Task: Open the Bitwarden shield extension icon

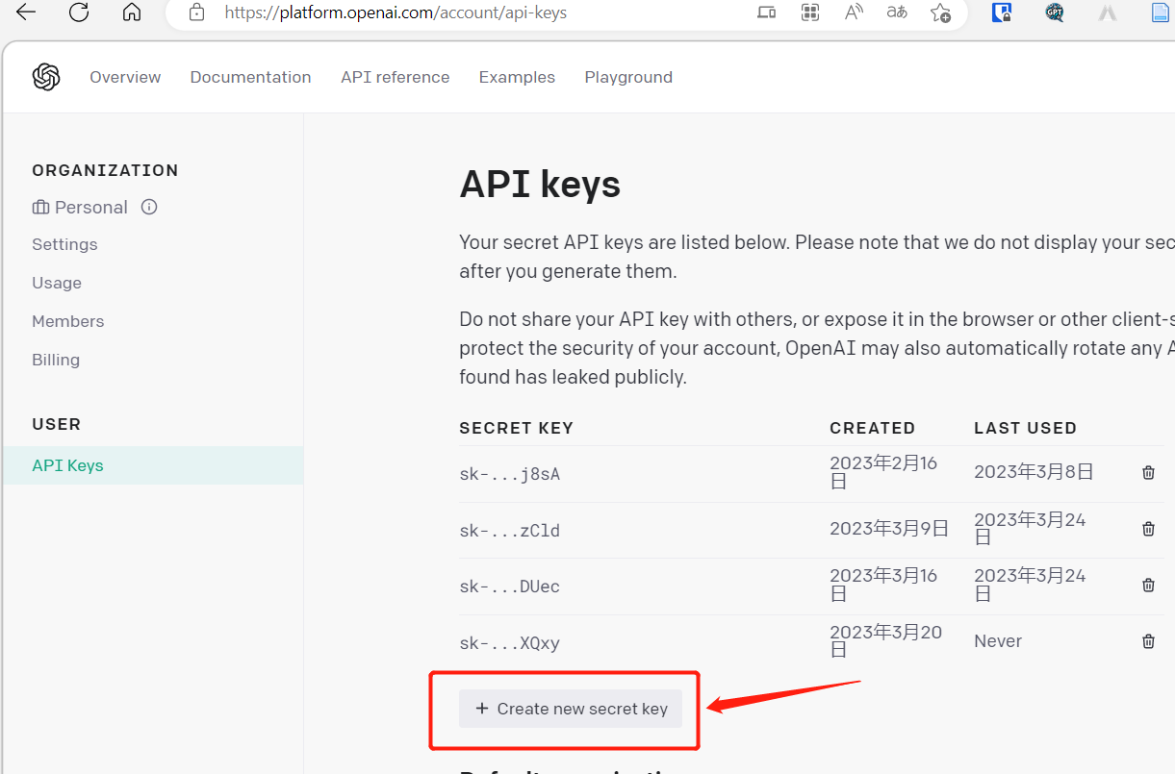Action: coord(1002,12)
